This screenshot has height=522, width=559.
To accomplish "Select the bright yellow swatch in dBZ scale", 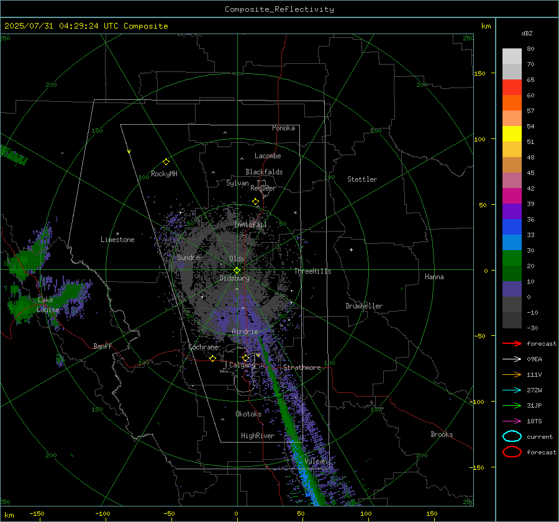I will pos(512,133).
